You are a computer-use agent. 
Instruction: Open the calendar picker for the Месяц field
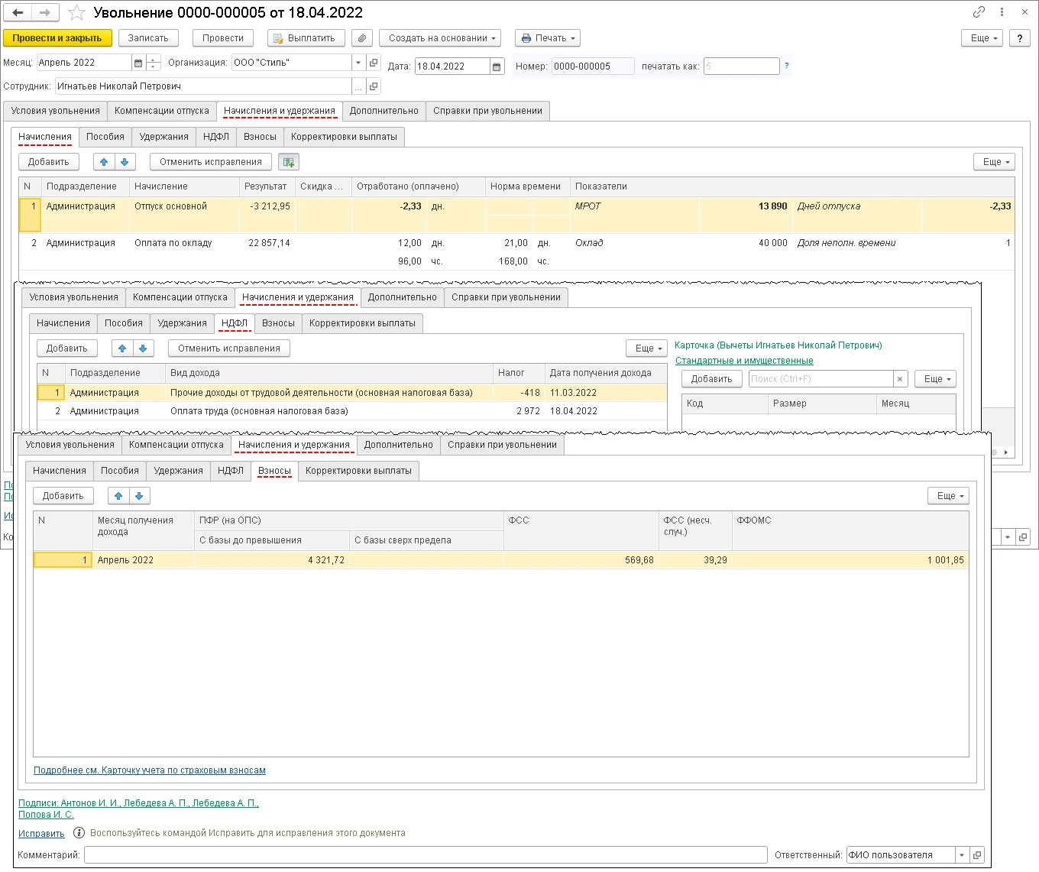[138, 63]
